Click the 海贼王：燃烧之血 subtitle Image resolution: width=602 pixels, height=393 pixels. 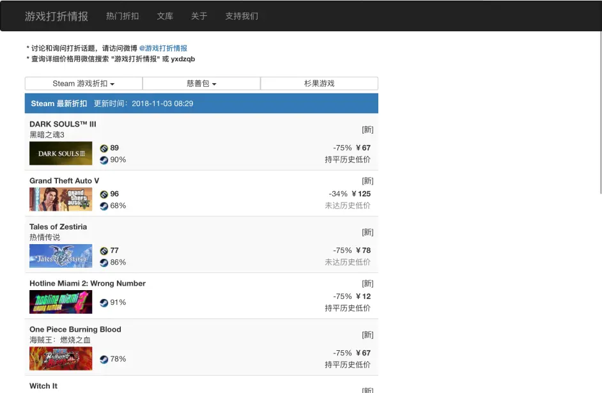(x=60, y=340)
